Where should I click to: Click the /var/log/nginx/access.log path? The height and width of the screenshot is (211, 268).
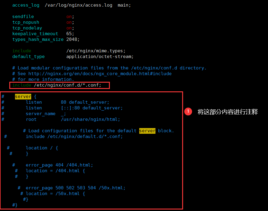pos(78,5)
